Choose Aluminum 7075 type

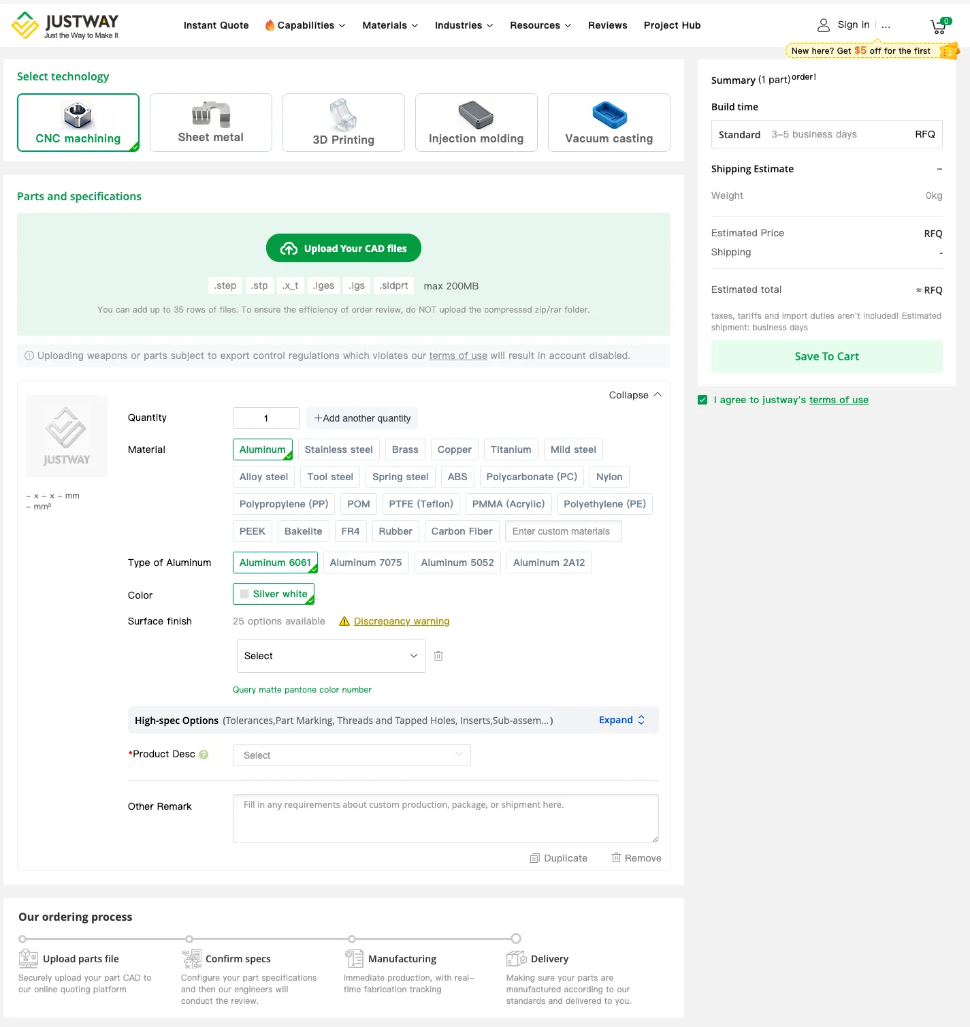tap(366, 563)
